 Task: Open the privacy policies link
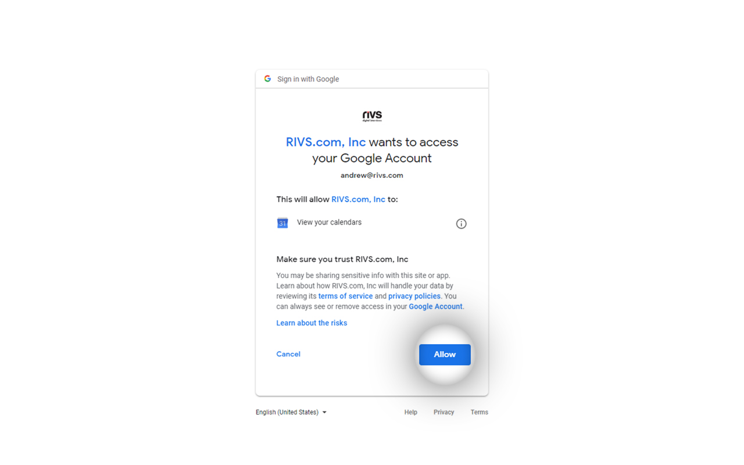pyautogui.click(x=414, y=296)
